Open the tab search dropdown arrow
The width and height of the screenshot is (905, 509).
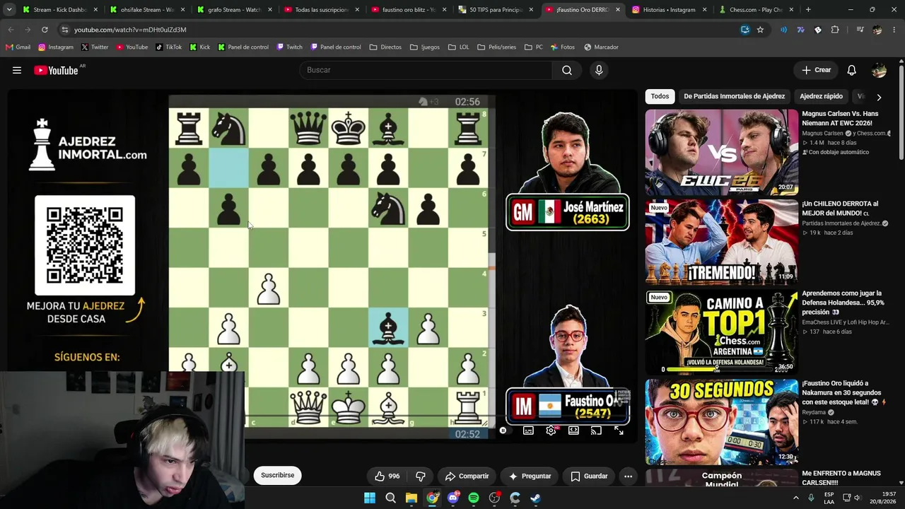tap(9, 10)
